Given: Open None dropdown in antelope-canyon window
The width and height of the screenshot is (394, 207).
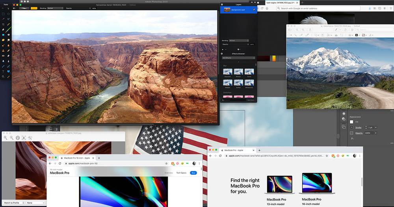Looking at the screenshot, I should click(x=35, y=203).
